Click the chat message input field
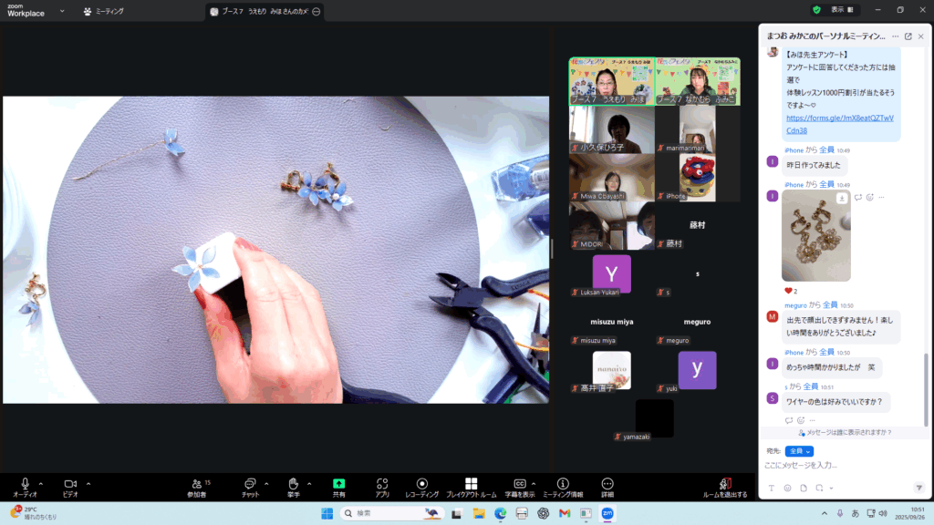 (839, 466)
